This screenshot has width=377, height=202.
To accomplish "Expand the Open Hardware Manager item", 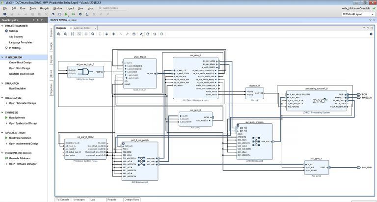I will coord(6,164).
